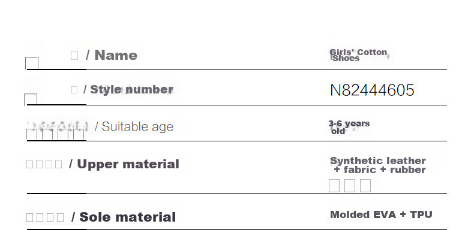
Task: Click the large empty box starting Style number row
Action: (31, 100)
